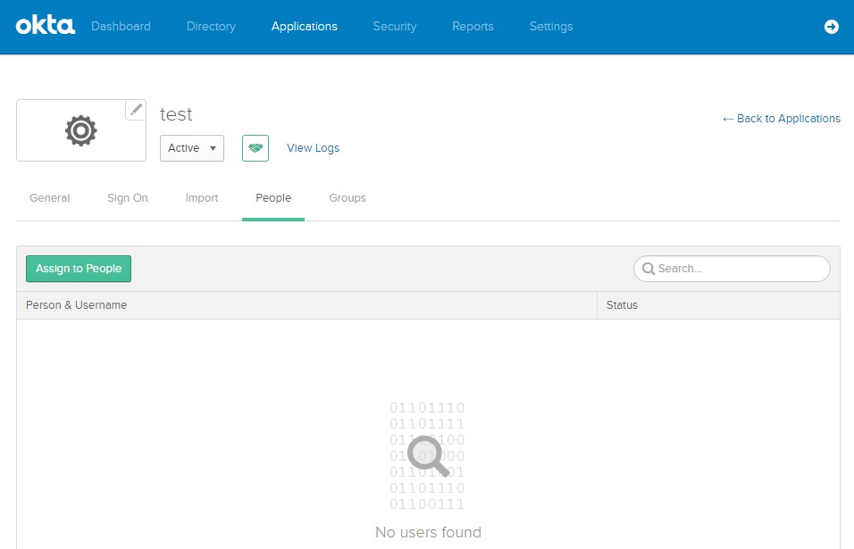Go Back to Applications

click(781, 119)
